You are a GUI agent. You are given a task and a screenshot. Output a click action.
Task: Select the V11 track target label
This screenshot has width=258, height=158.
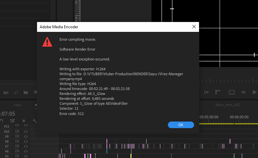7,126
